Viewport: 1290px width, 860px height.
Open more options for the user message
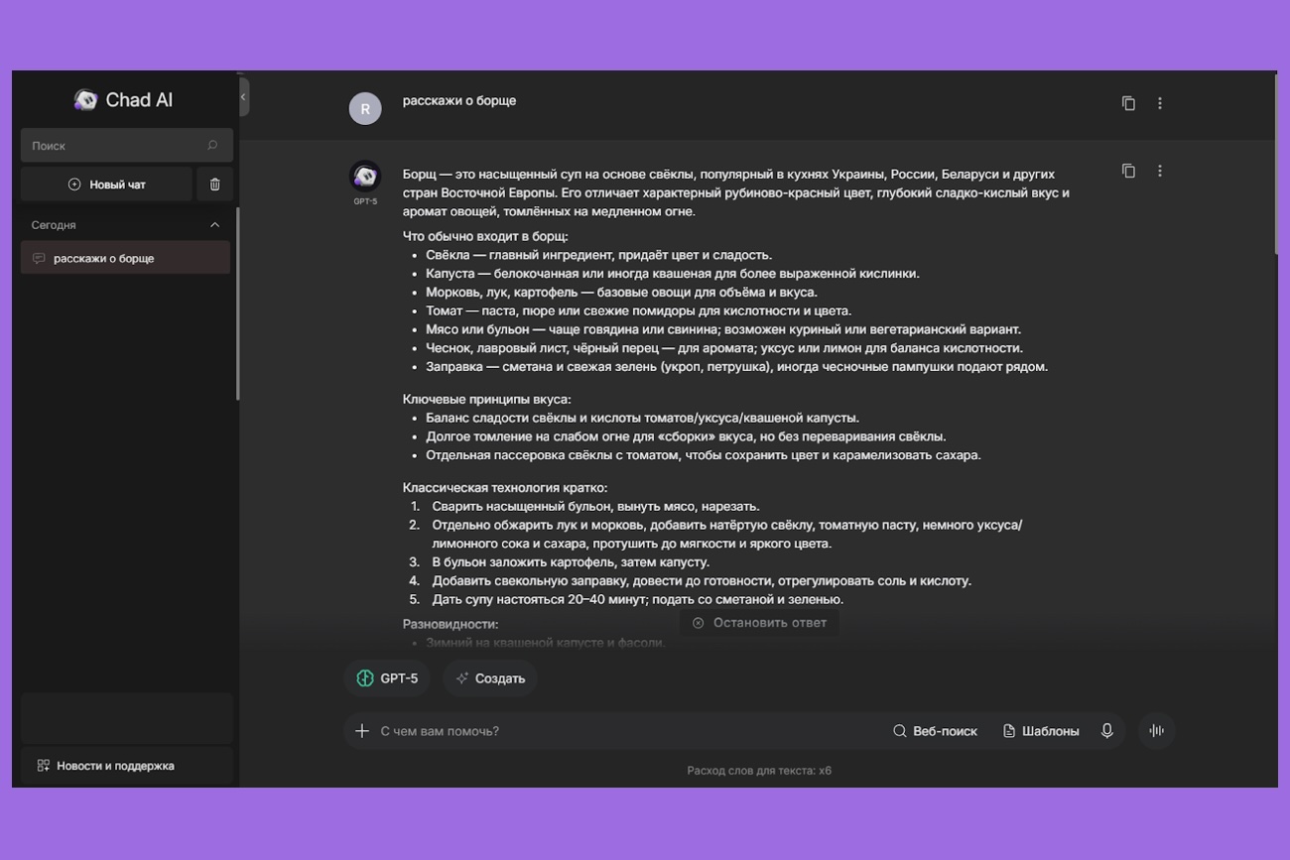point(1160,103)
